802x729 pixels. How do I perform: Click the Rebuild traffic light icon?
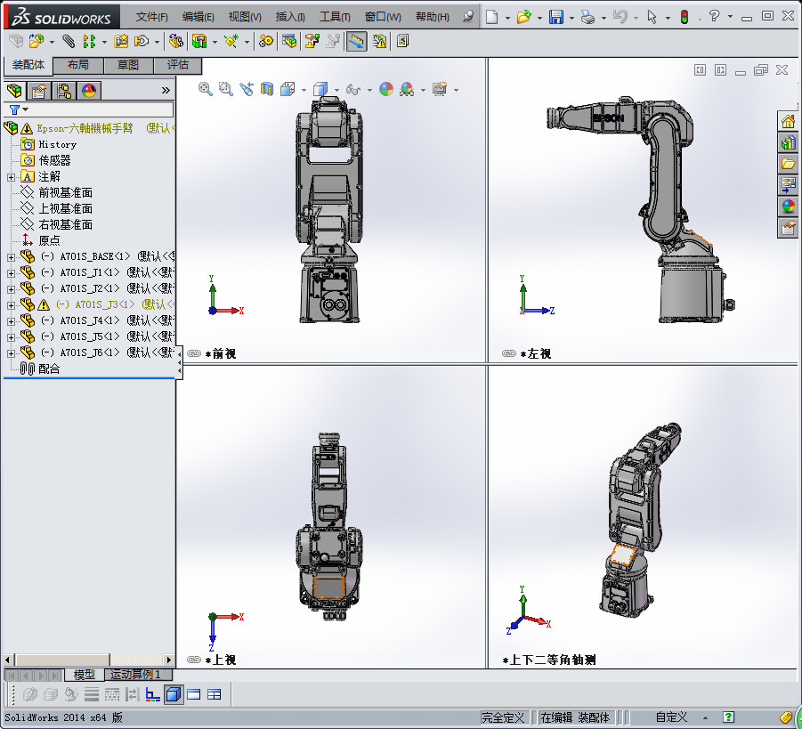[x=685, y=17]
